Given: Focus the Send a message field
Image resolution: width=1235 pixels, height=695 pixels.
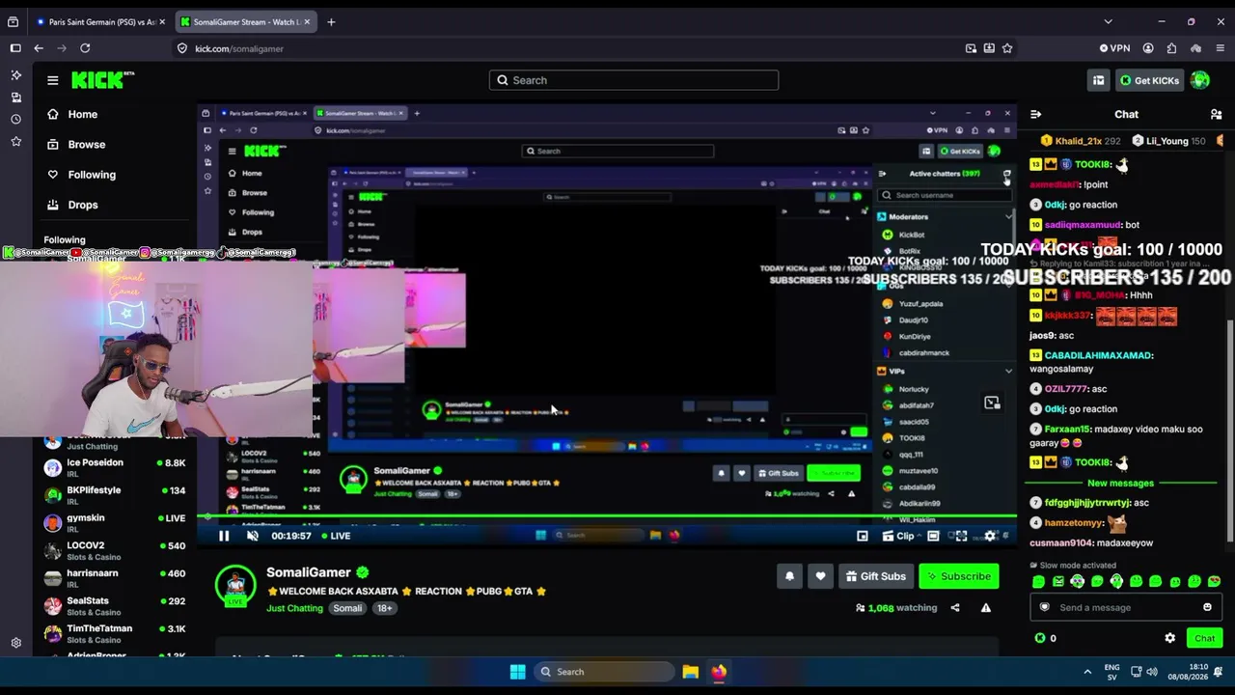Looking at the screenshot, I should (x=1124, y=607).
